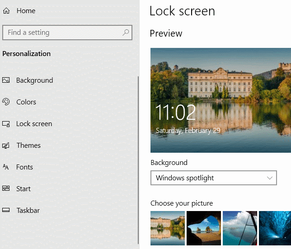Screen dimensions: 291x249
Task: Click the Colors palette icon
Action: click(6, 102)
